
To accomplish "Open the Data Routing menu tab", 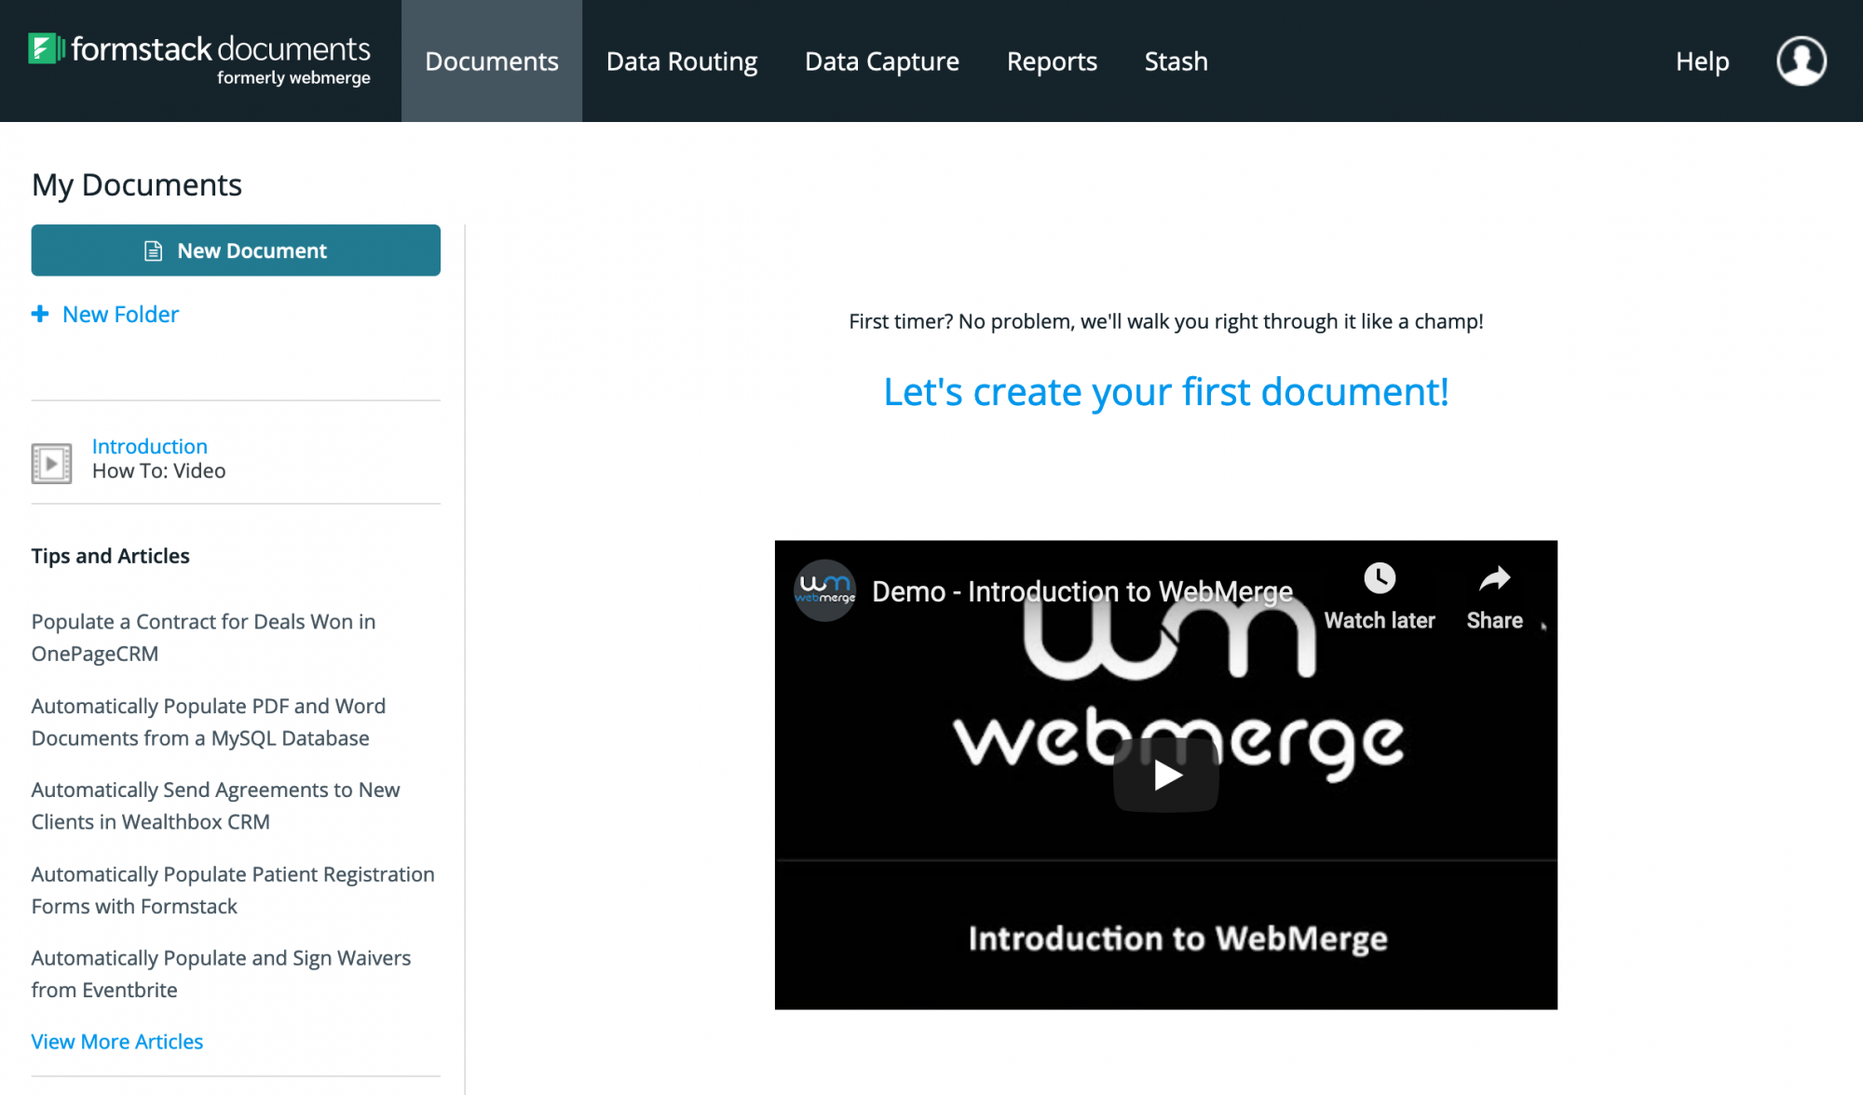I will [x=681, y=61].
